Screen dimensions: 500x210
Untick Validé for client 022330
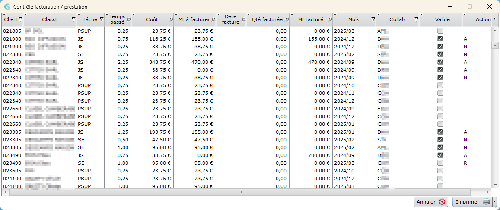[440, 54]
